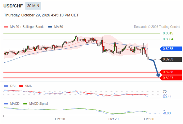Select the MA 50 legend label
The width and height of the screenshot is (183, 124).
pyautogui.click(x=59, y=27)
